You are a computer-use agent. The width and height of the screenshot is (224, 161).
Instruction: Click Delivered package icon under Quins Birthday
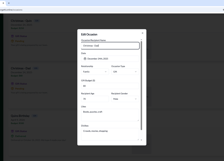13,136
